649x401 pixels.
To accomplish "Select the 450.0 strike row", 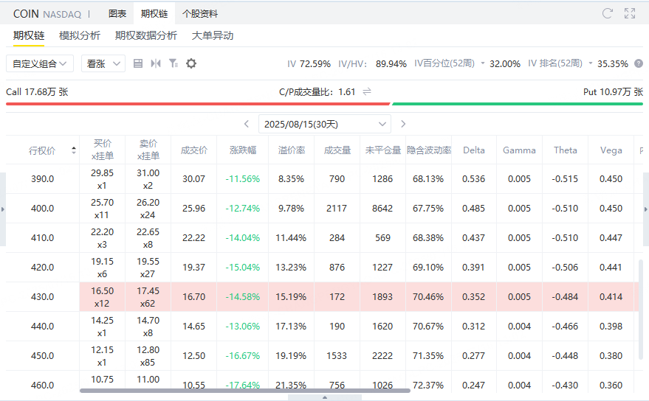I will pyautogui.click(x=325, y=355).
